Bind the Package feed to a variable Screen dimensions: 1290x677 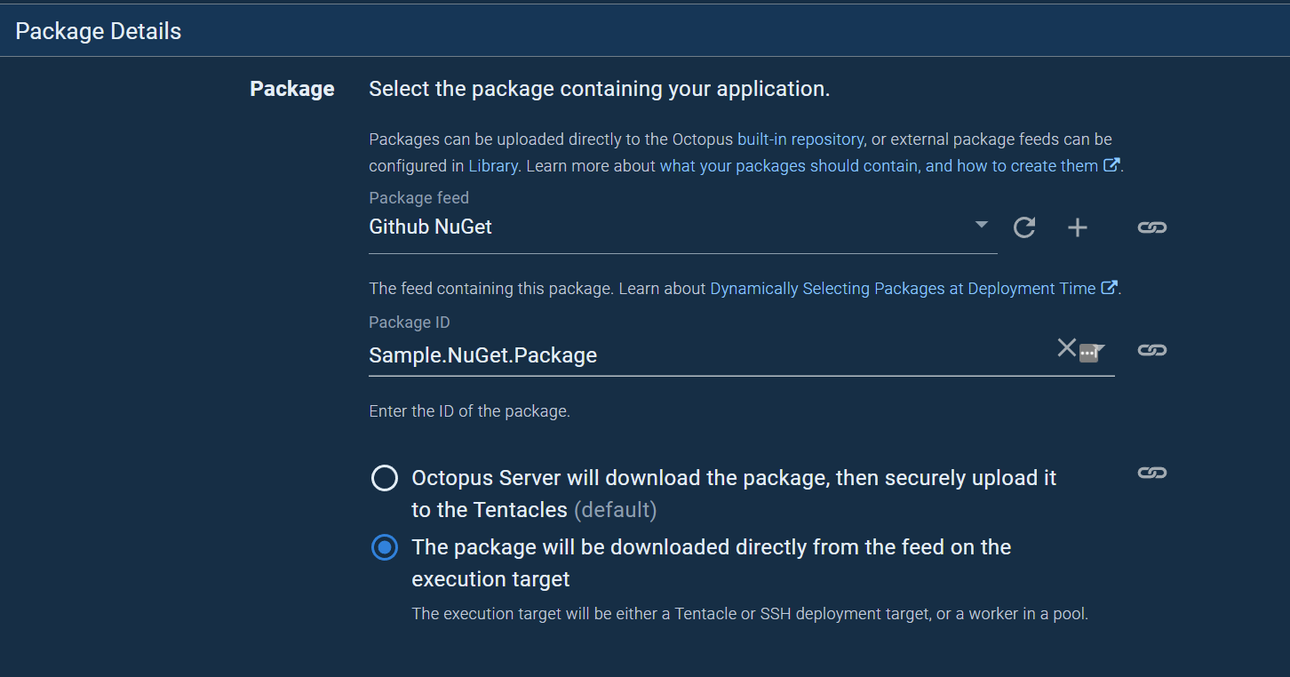click(x=1151, y=227)
